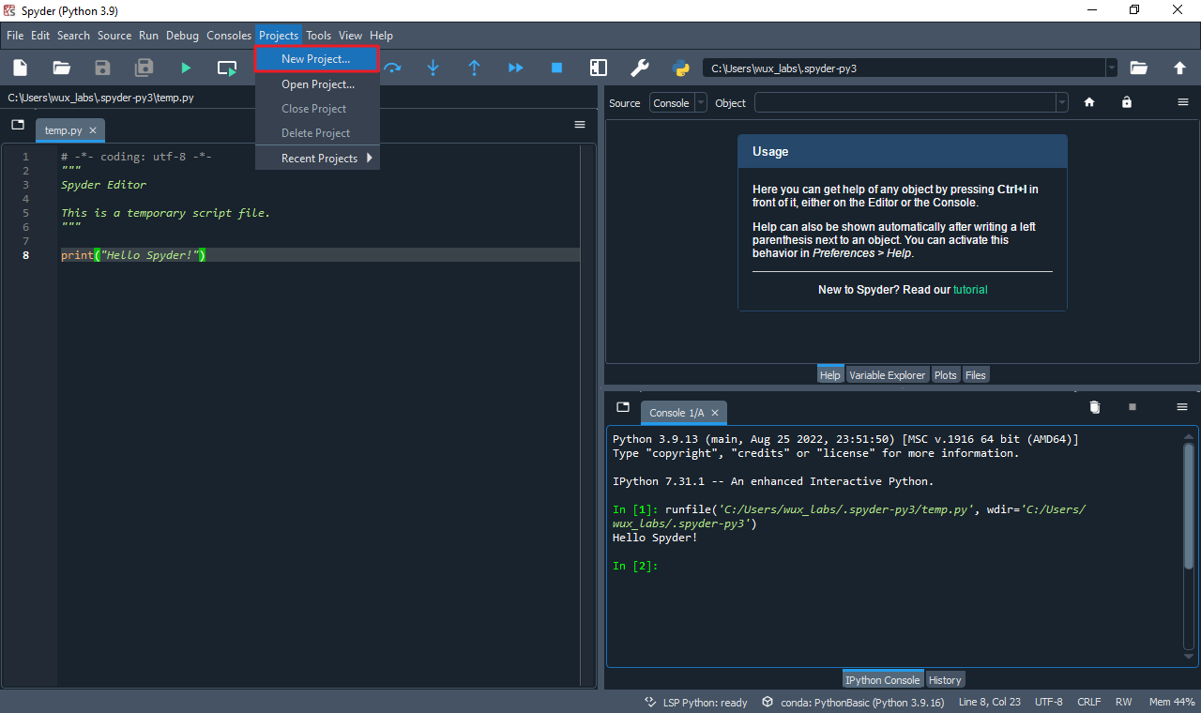Click LSP Python: ready status
This screenshot has height=713, width=1201.
tap(695, 702)
